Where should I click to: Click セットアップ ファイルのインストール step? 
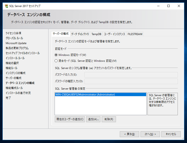[23, 53]
